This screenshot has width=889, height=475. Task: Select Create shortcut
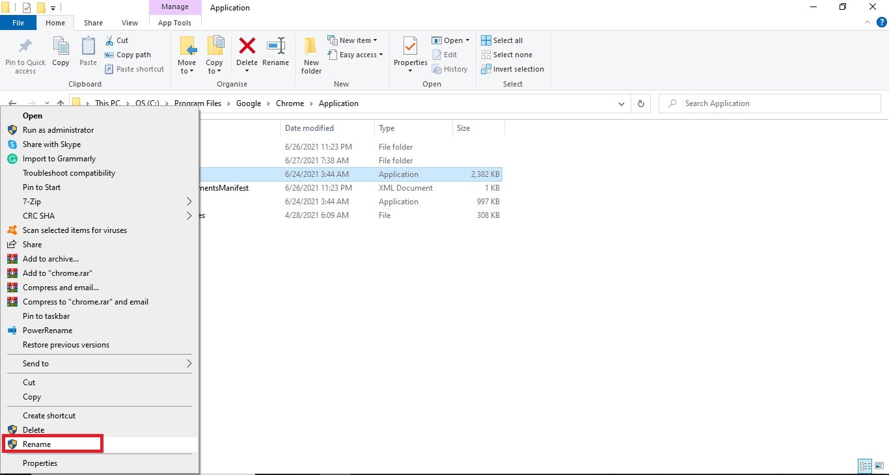101,416
